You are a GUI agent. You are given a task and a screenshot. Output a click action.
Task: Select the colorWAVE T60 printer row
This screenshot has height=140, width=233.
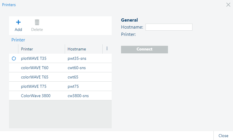[x=60, y=68]
